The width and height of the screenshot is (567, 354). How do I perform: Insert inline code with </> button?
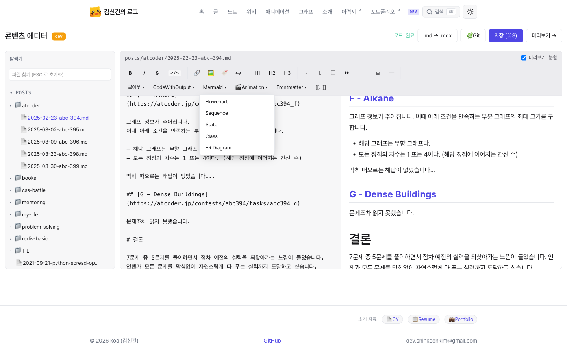point(175,73)
